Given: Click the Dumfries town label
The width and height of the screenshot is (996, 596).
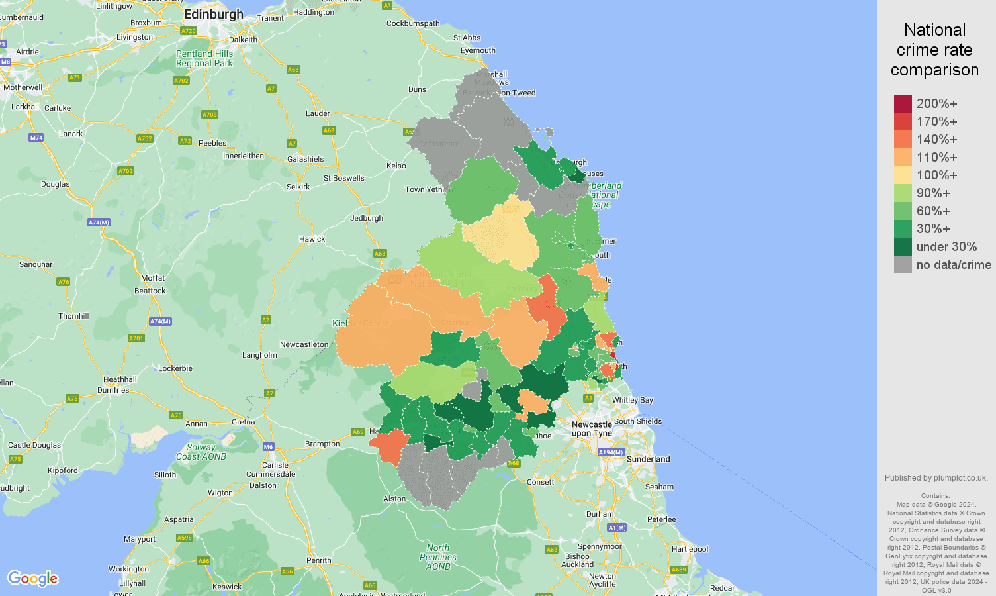Looking at the screenshot, I should 113,390.
